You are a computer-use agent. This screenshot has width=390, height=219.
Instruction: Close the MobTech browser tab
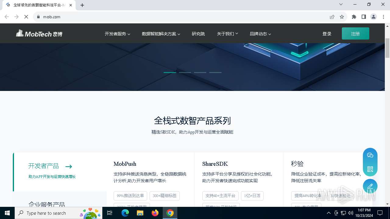(x=71, y=5)
